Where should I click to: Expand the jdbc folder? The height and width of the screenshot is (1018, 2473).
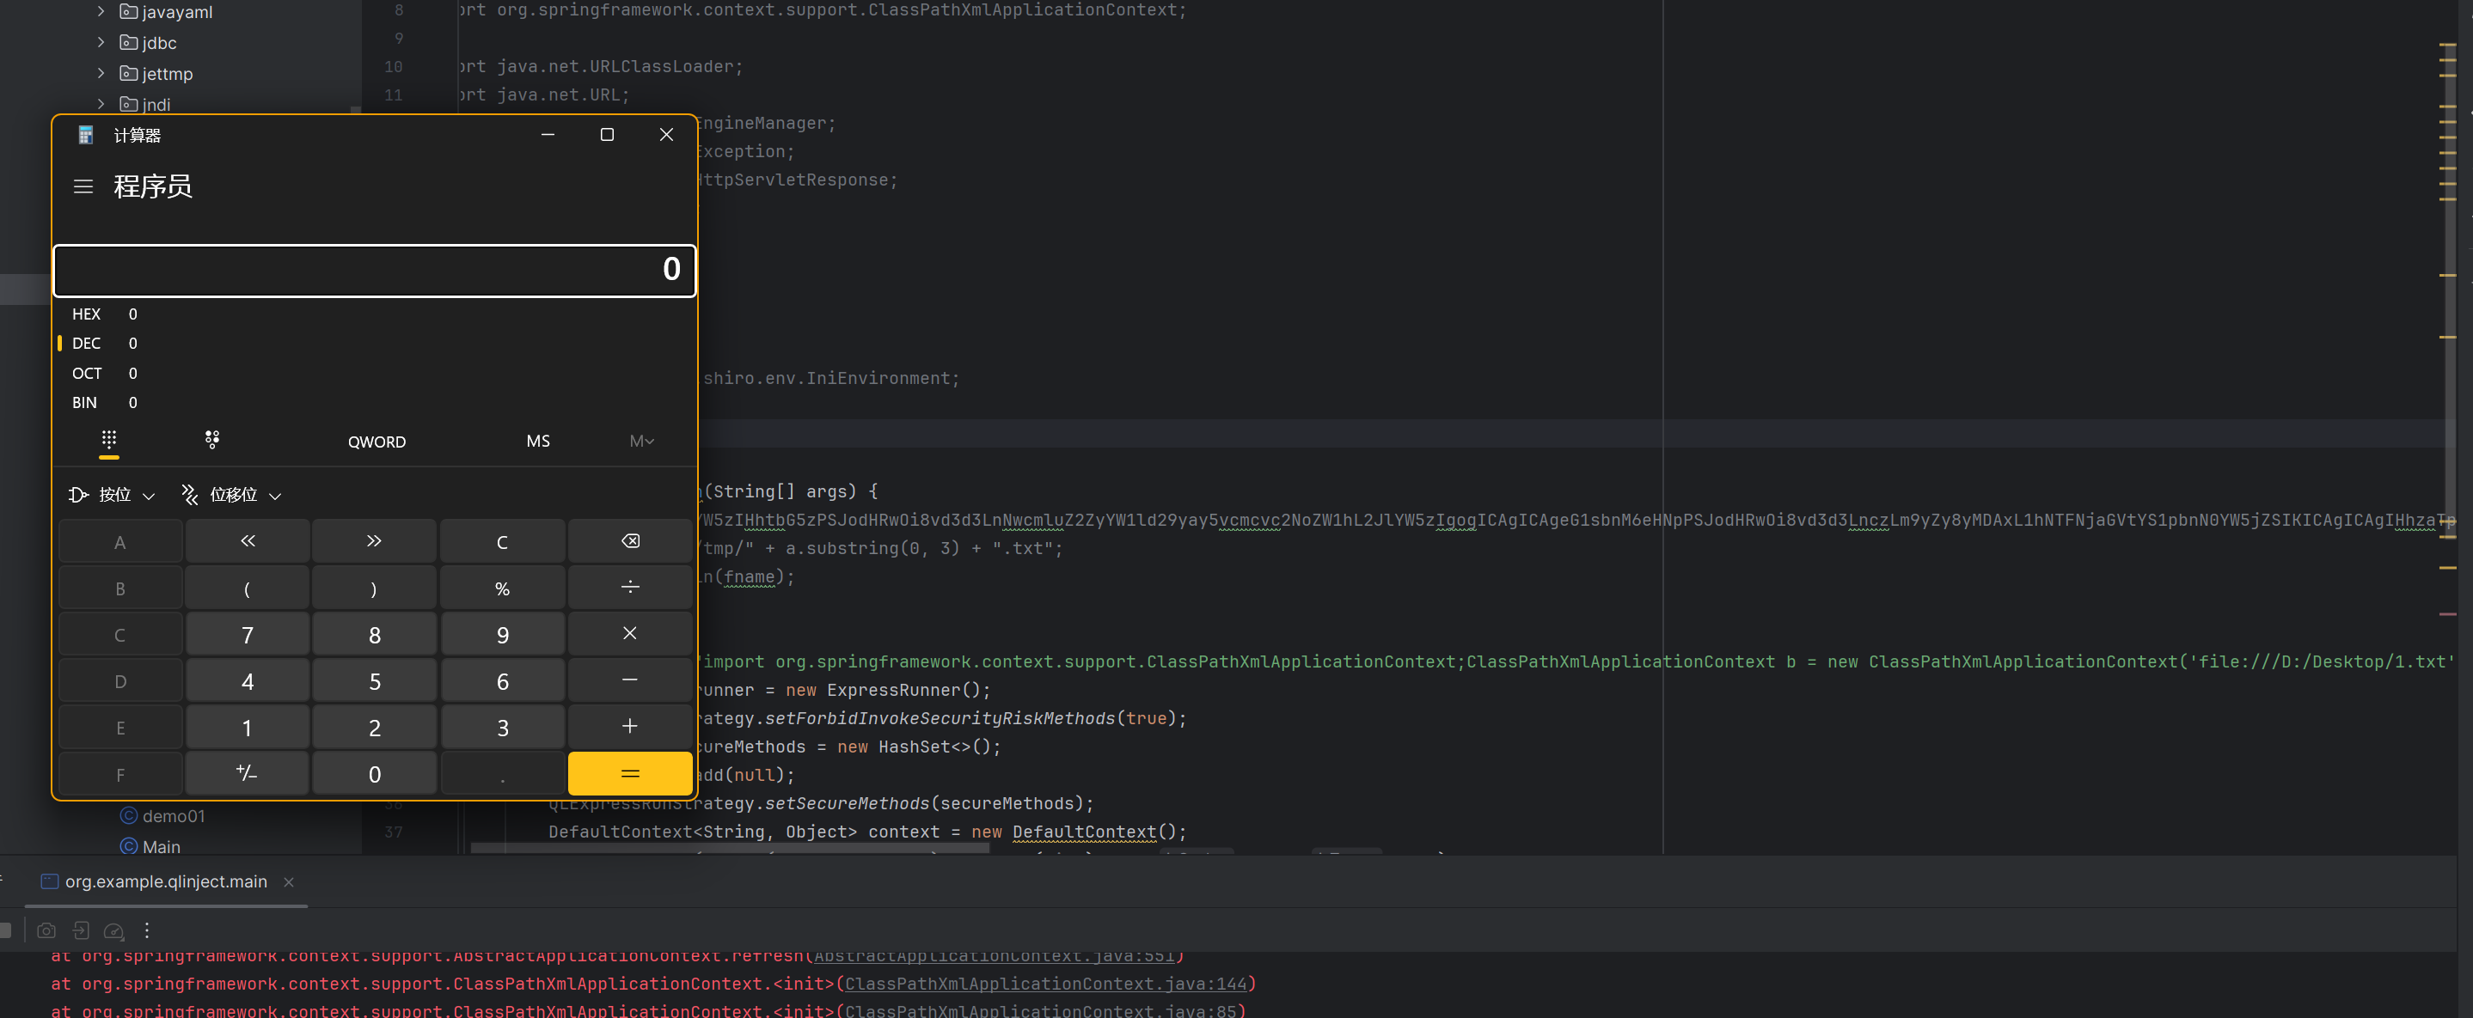101,42
